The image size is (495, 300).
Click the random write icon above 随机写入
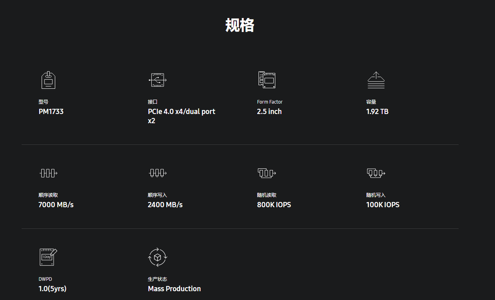click(376, 173)
